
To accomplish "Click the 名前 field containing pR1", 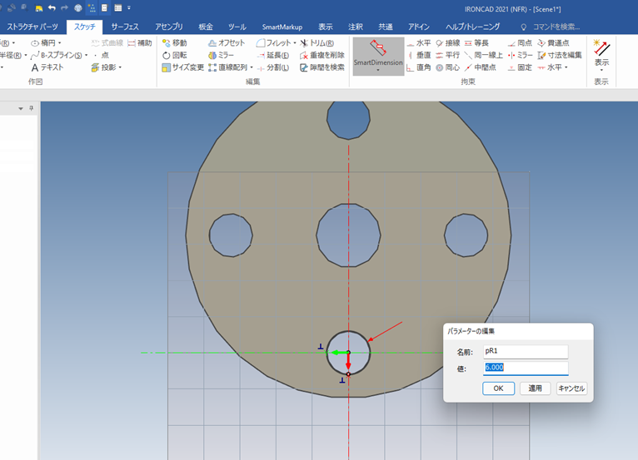I will click(526, 352).
